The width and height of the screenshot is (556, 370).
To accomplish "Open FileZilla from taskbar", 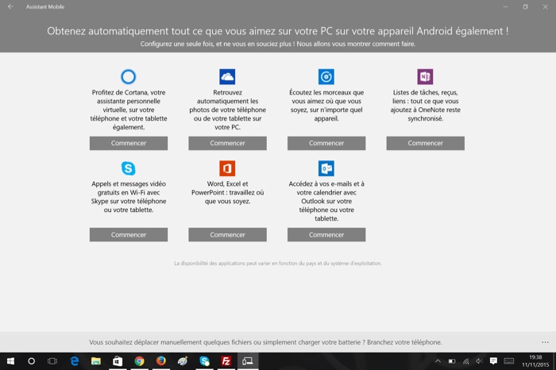I will [x=226, y=361].
